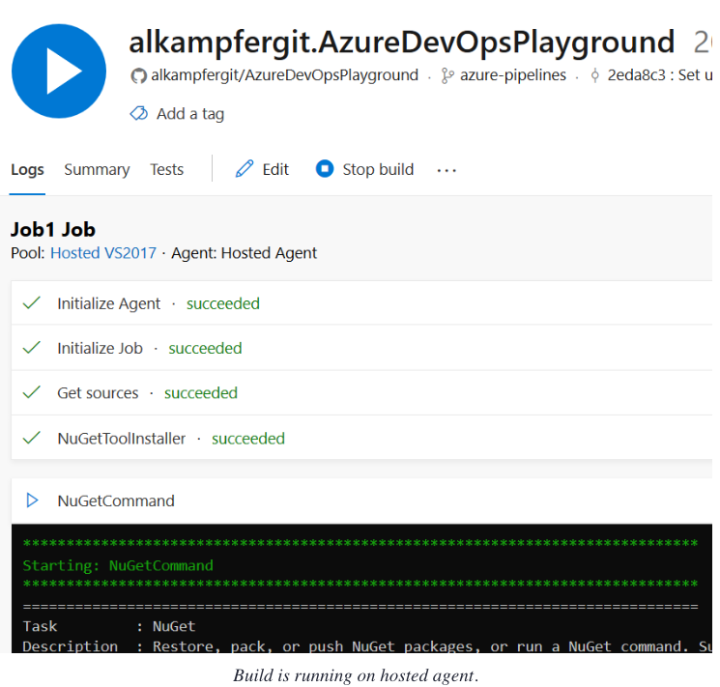
Task: Click the running triangle icon beside NuGetCommand
Action: pos(32,501)
